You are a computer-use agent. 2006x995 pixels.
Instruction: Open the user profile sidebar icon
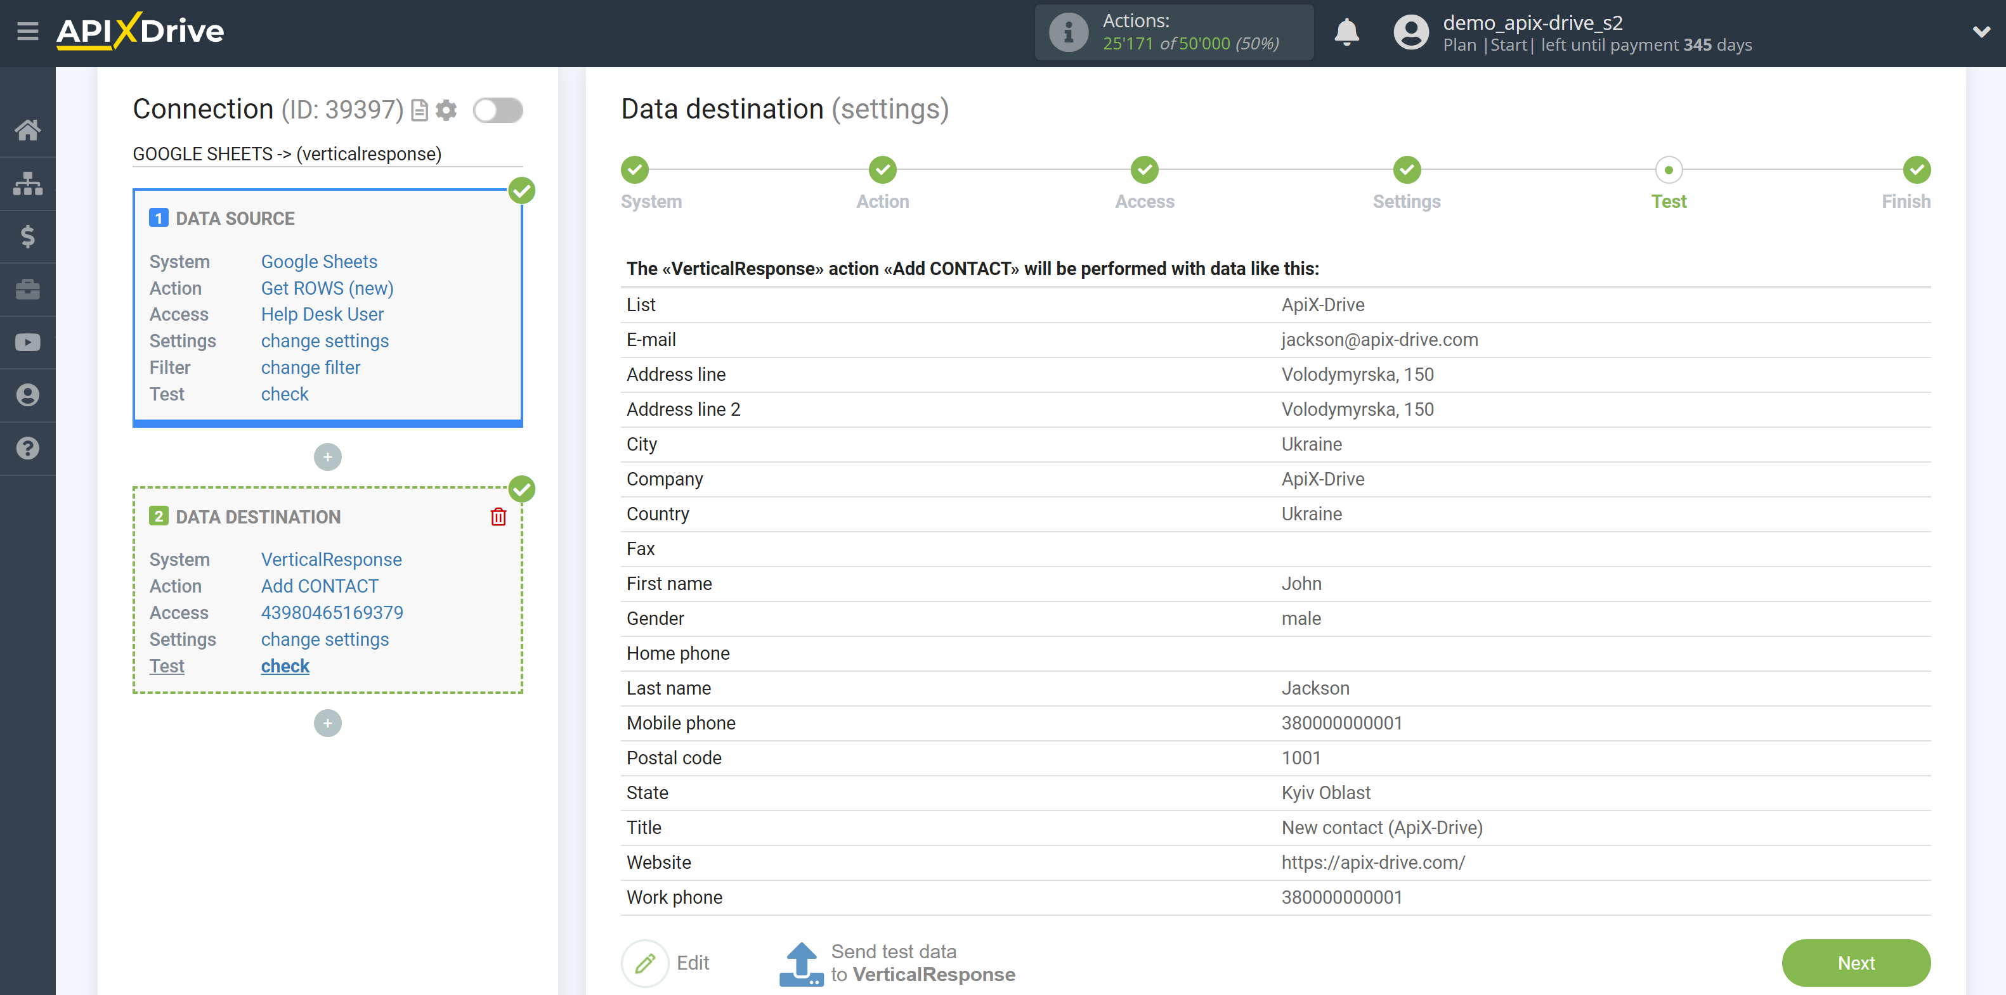(x=28, y=395)
